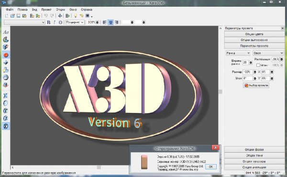The height and width of the screenshot is (177, 287).
Task: Expand the 'Опции тени' panel section
Action: click(254, 156)
